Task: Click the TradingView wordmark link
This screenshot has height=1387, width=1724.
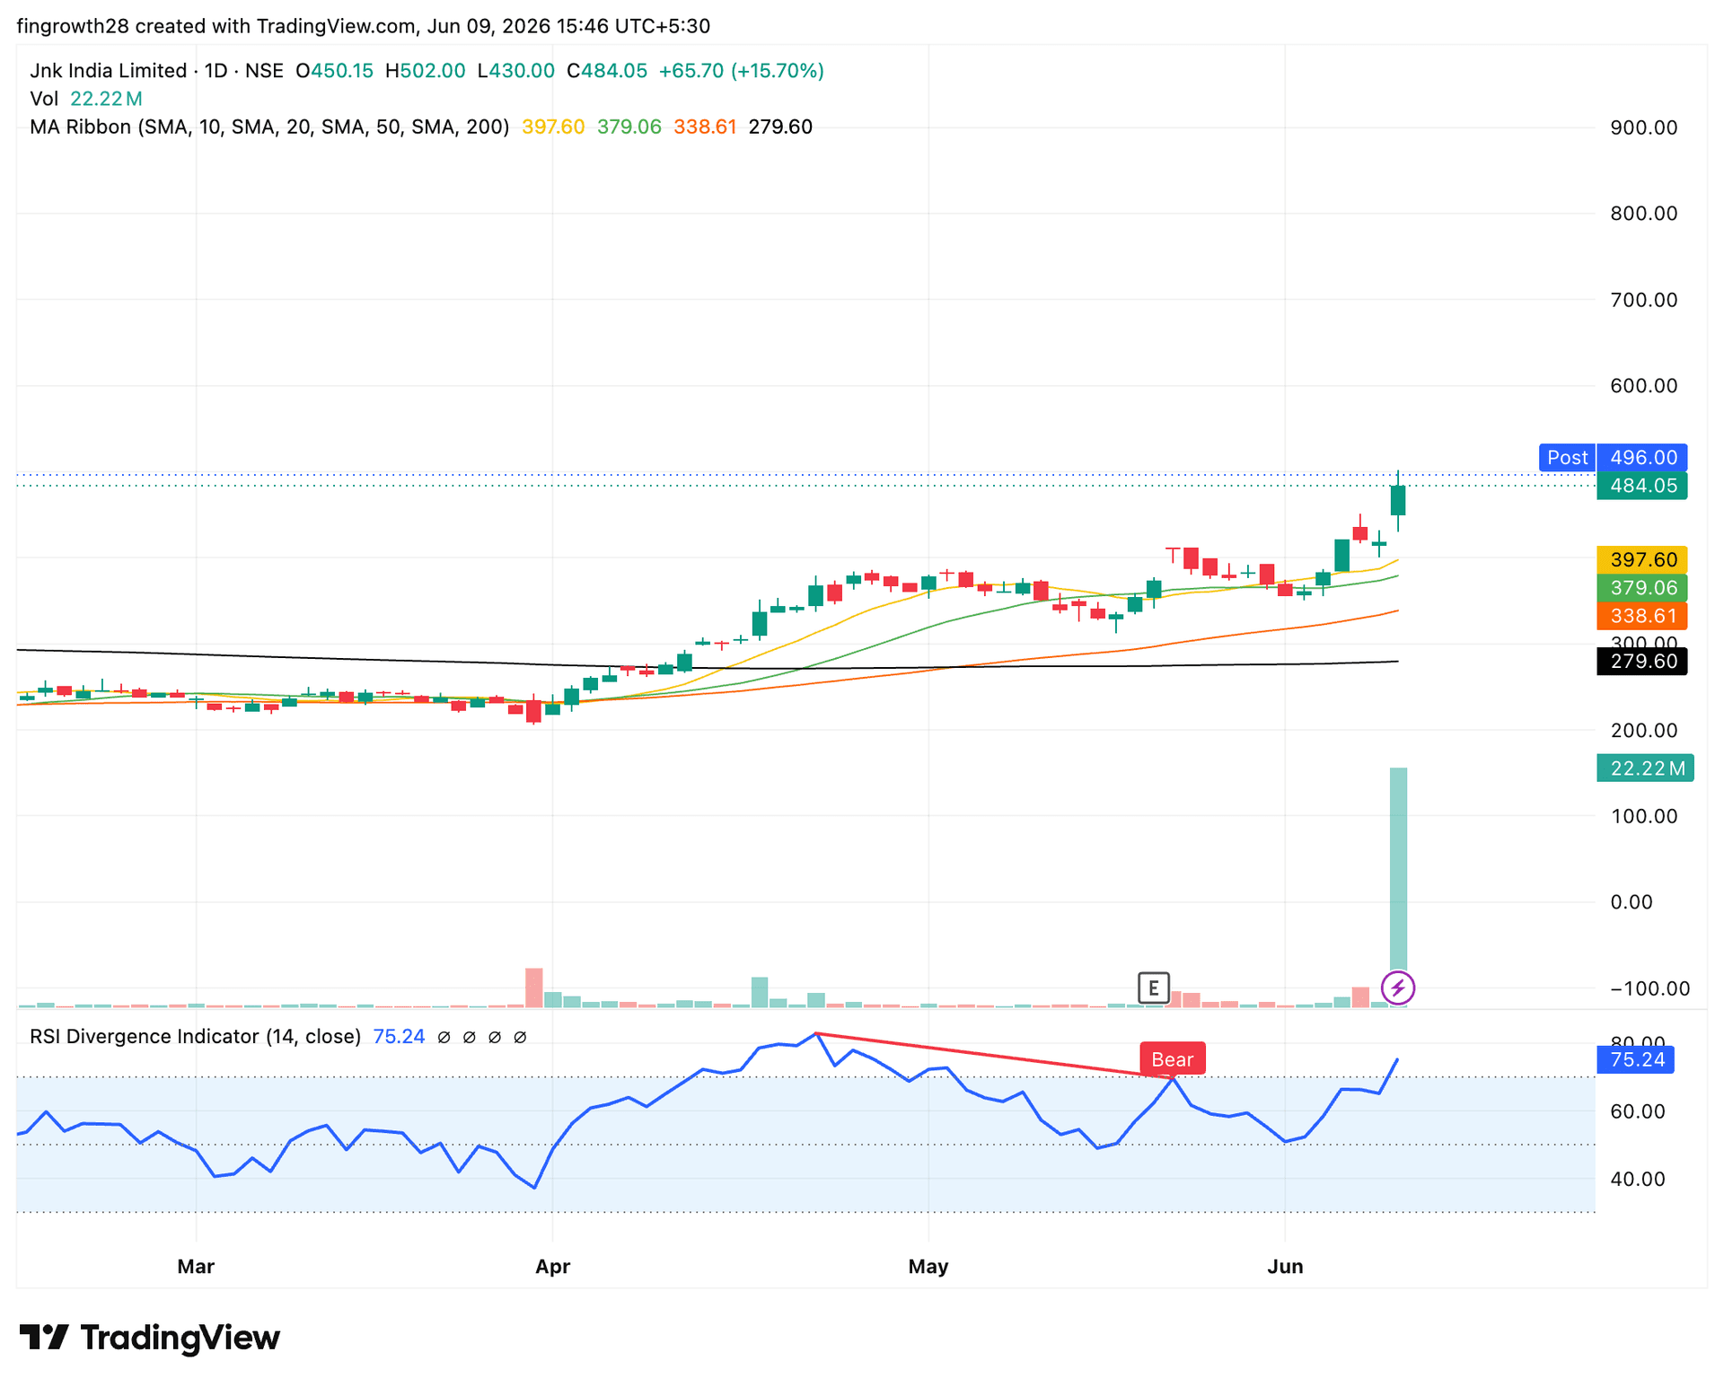Action: point(180,1338)
